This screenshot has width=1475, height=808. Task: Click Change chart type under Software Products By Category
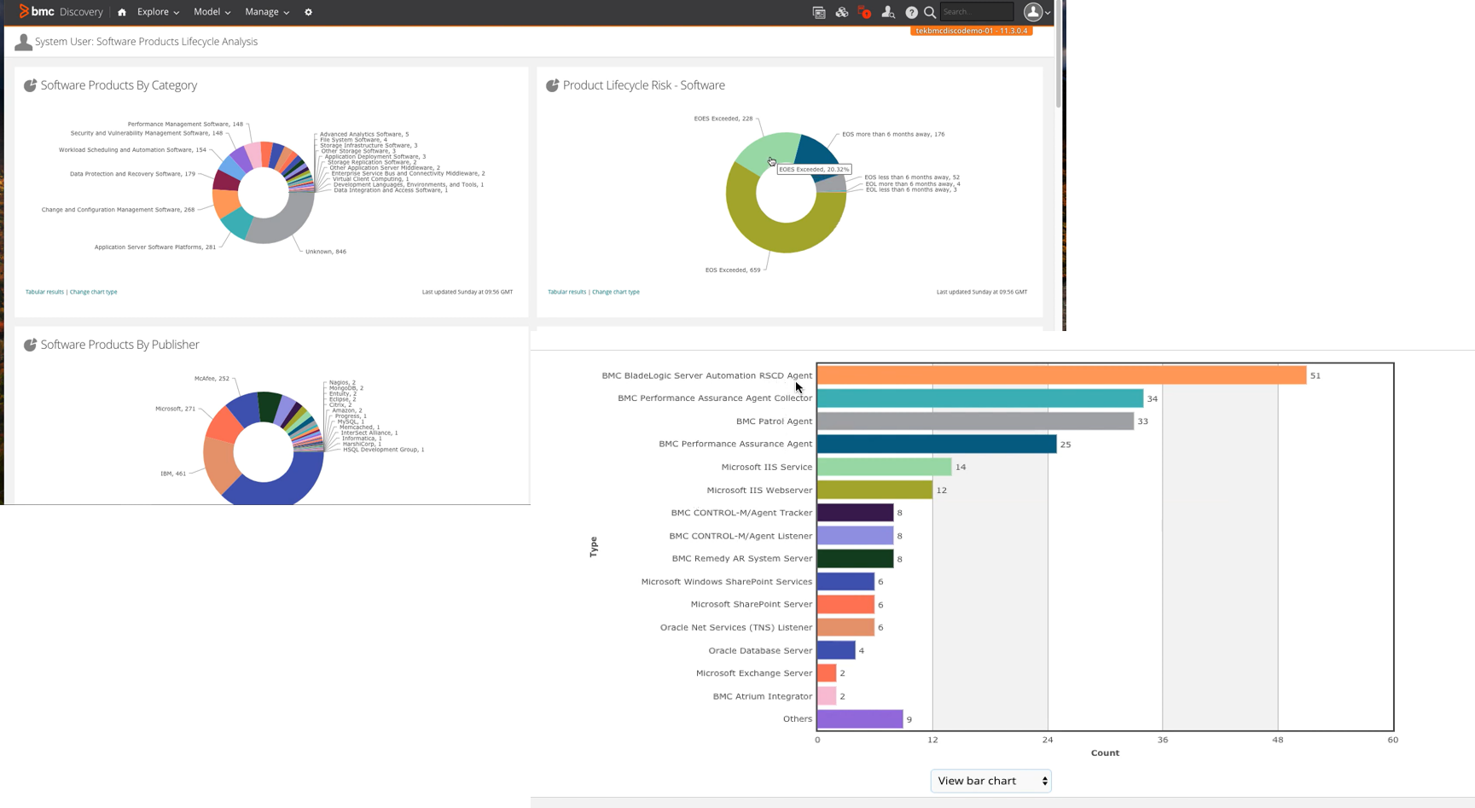94,292
